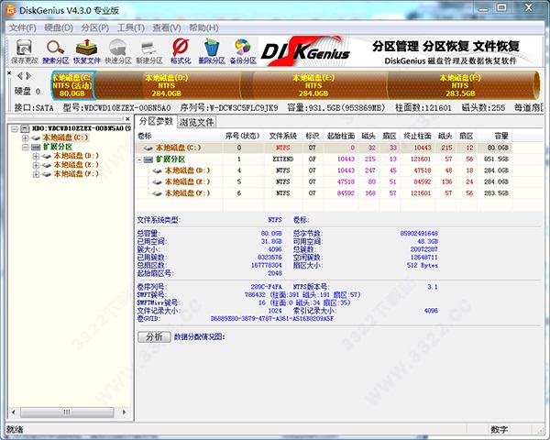Click 扩展分区 icon in left tree

click(36, 147)
